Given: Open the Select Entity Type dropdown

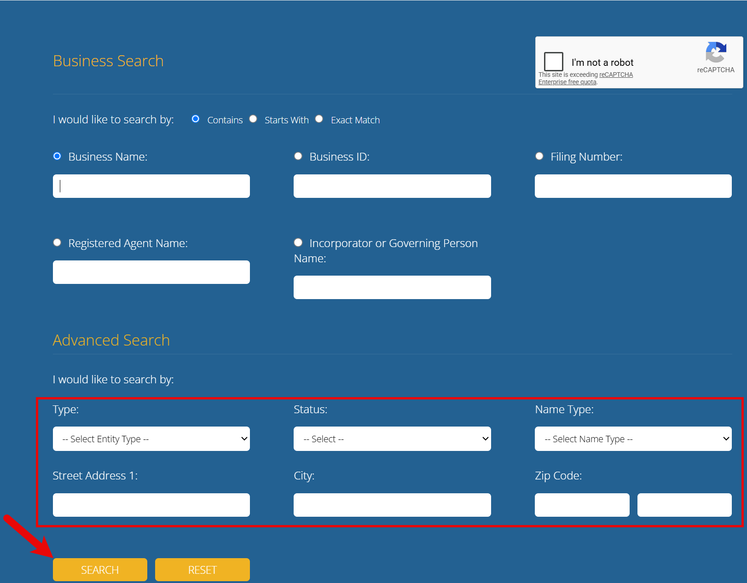Looking at the screenshot, I should click(x=151, y=439).
